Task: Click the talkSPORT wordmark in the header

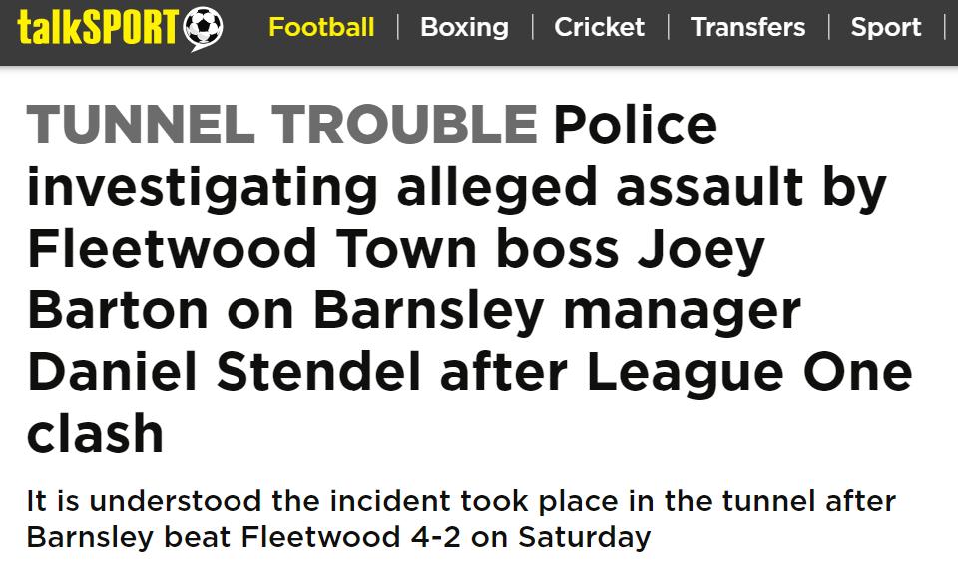Action: point(98,28)
